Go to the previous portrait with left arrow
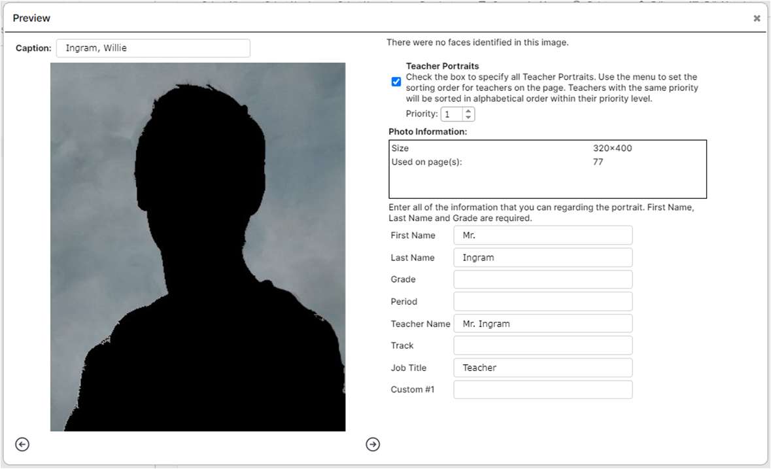Screen dimensions: 771x469 (22, 444)
